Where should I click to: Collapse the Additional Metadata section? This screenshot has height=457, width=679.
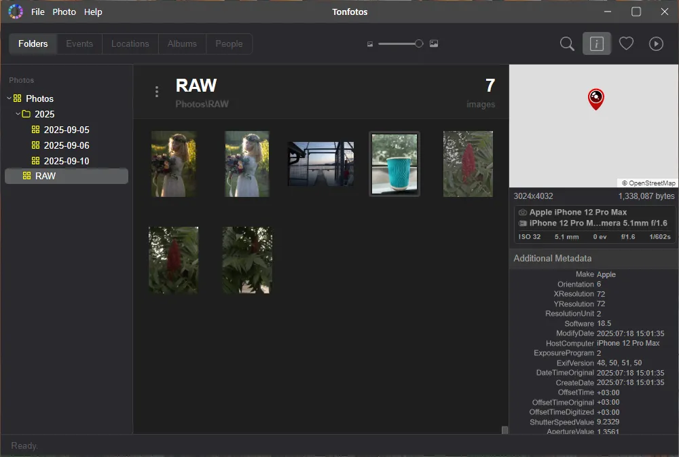552,258
